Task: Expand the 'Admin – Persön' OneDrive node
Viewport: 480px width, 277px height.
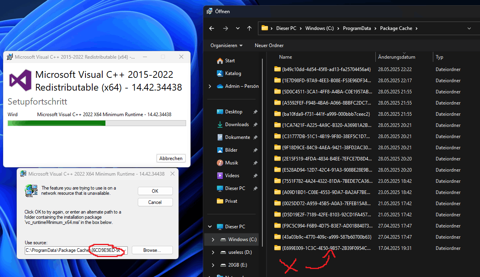Action: tap(210, 86)
